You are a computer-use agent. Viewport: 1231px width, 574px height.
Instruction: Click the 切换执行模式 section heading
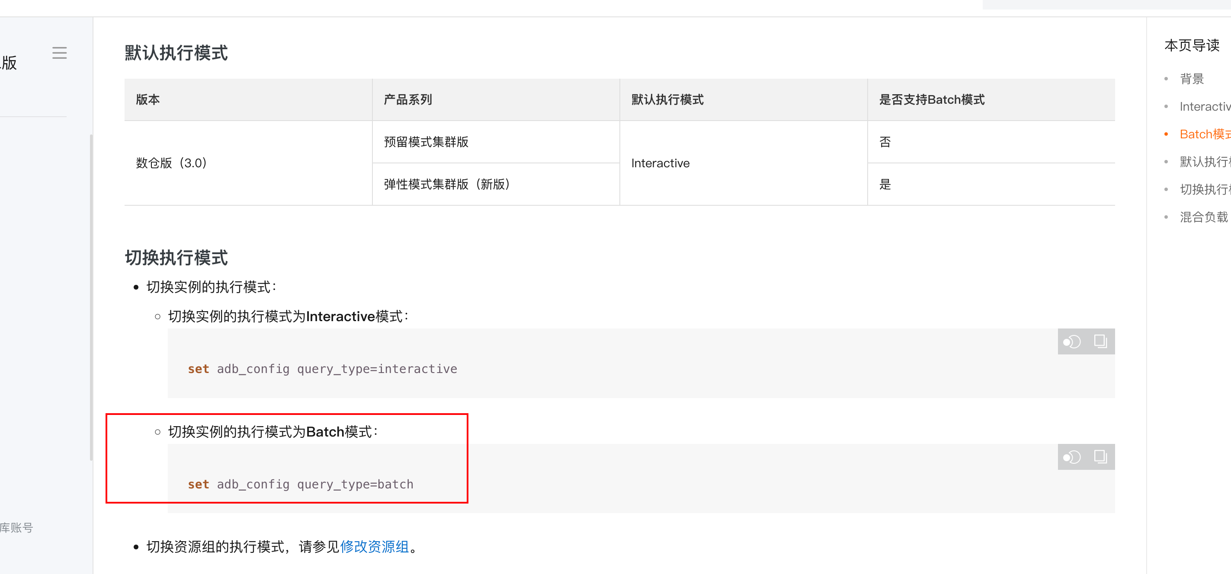click(176, 258)
